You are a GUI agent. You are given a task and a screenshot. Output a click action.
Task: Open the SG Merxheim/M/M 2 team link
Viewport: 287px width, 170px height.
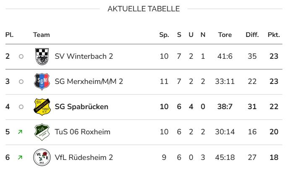[x=89, y=81]
